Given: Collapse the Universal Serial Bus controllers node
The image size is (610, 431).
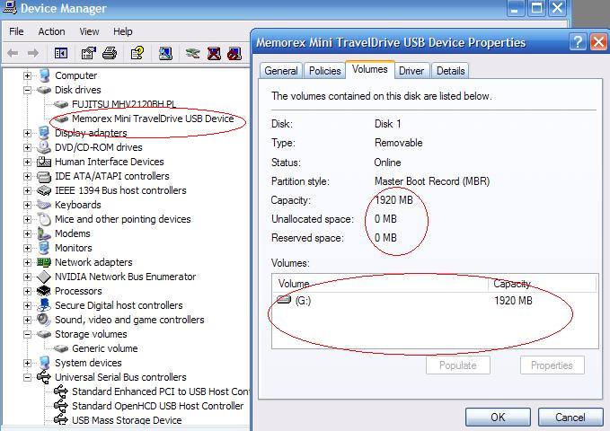Looking at the screenshot, I should (x=27, y=377).
